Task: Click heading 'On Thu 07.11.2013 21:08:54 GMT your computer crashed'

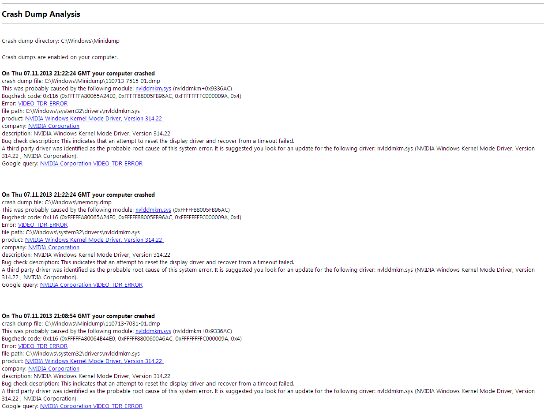Action: [x=78, y=316]
